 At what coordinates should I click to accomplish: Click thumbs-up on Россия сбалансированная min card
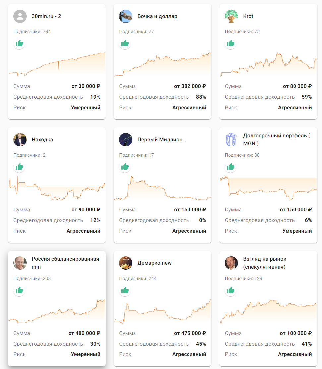tap(19, 291)
